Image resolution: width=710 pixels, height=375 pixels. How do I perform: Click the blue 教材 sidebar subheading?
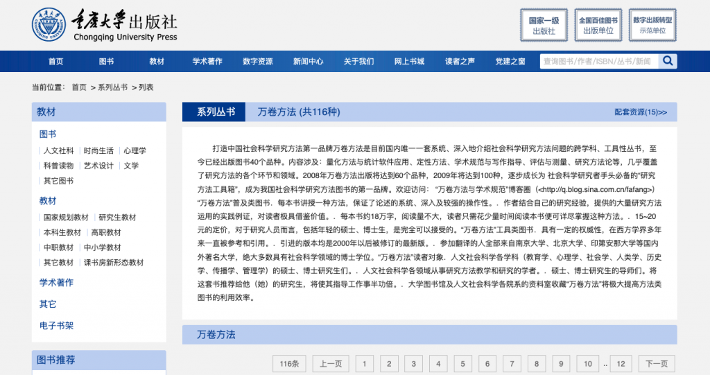click(48, 200)
